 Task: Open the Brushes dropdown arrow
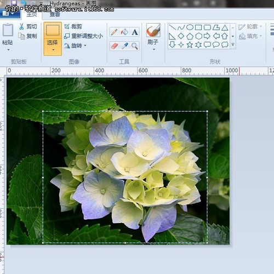click(153, 49)
